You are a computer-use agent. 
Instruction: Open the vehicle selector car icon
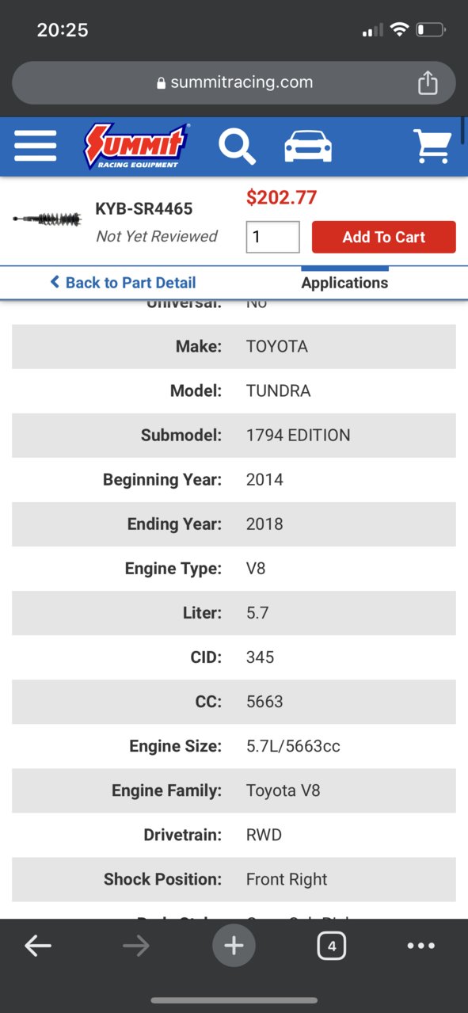(x=308, y=147)
